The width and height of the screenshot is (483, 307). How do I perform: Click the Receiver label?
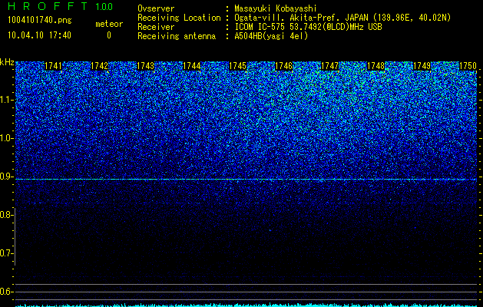tap(156, 27)
